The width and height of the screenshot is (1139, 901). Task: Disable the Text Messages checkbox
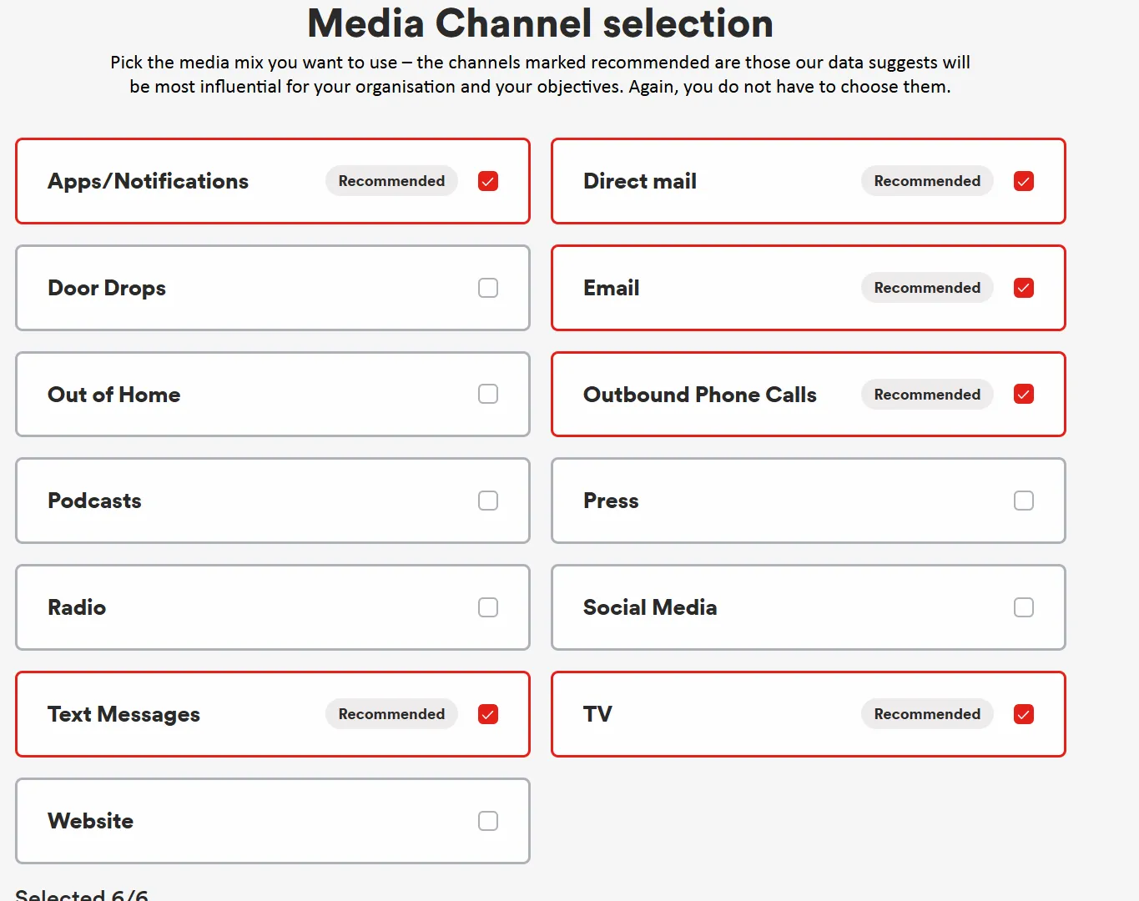[488, 714]
